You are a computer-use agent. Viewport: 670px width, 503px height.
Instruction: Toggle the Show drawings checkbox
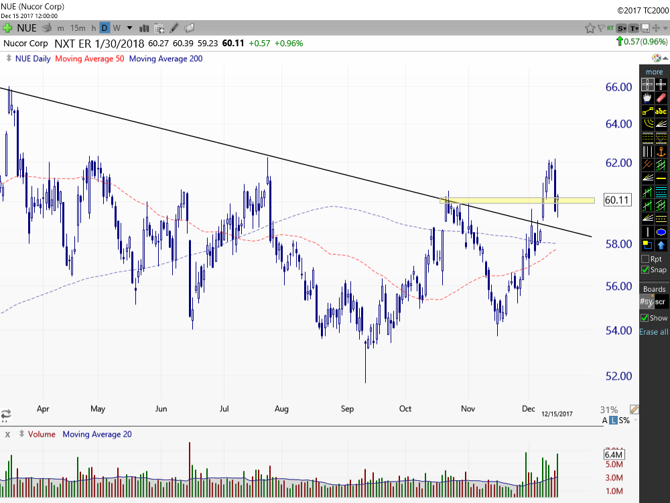point(645,318)
